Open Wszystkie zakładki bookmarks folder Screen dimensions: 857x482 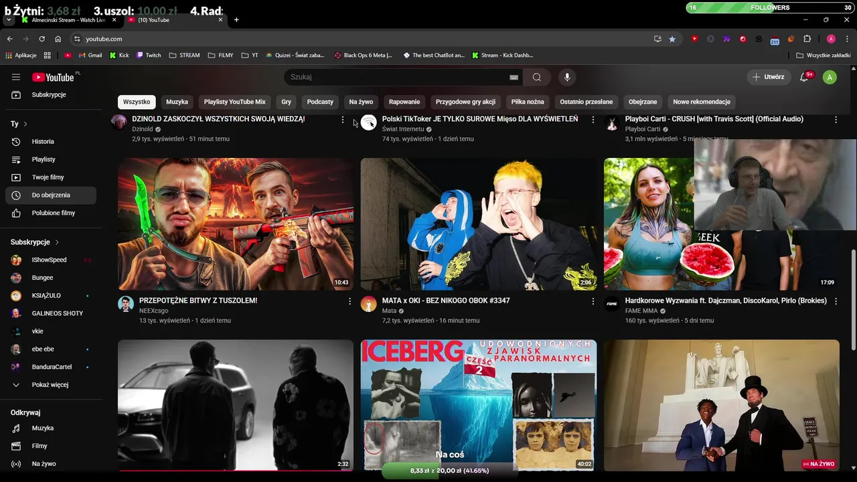824,56
